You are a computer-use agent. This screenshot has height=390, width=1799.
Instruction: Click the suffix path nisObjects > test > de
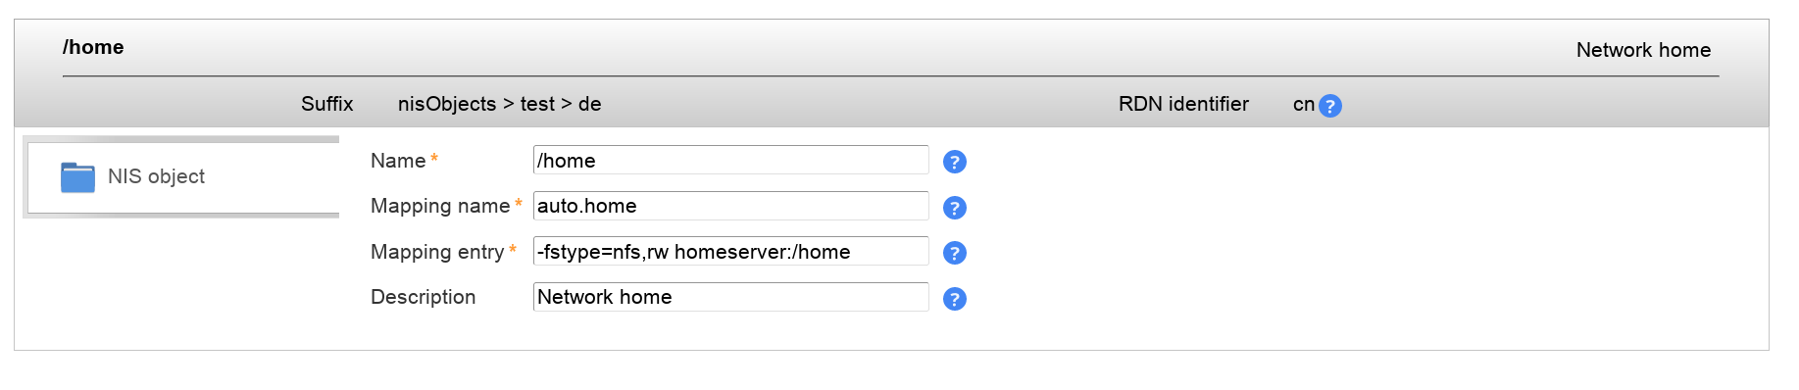(499, 104)
